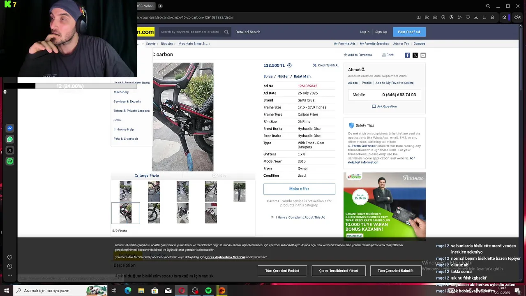
Task: Click the search magnifier next to search box
Action: (226, 32)
